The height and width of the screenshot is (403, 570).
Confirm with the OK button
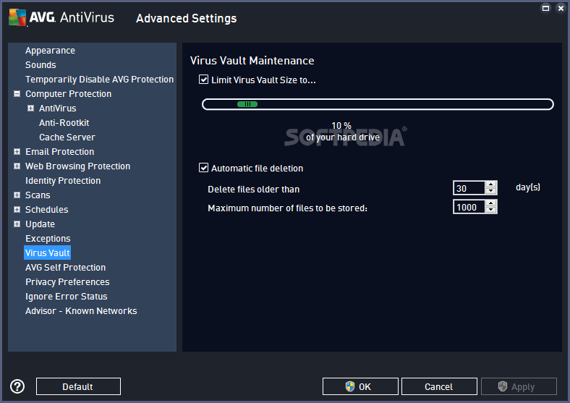360,386
